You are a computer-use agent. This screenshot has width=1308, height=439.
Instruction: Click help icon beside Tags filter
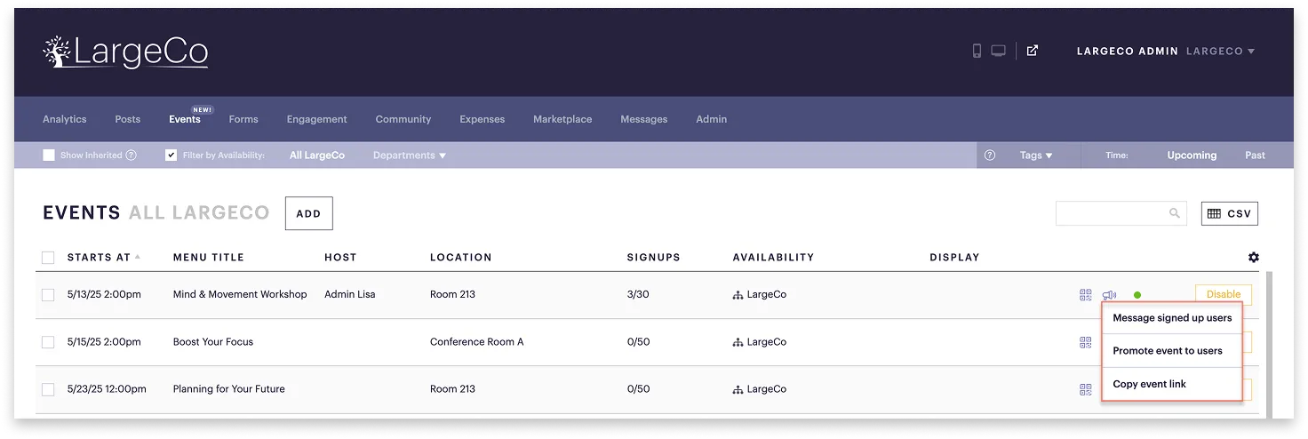990,155
